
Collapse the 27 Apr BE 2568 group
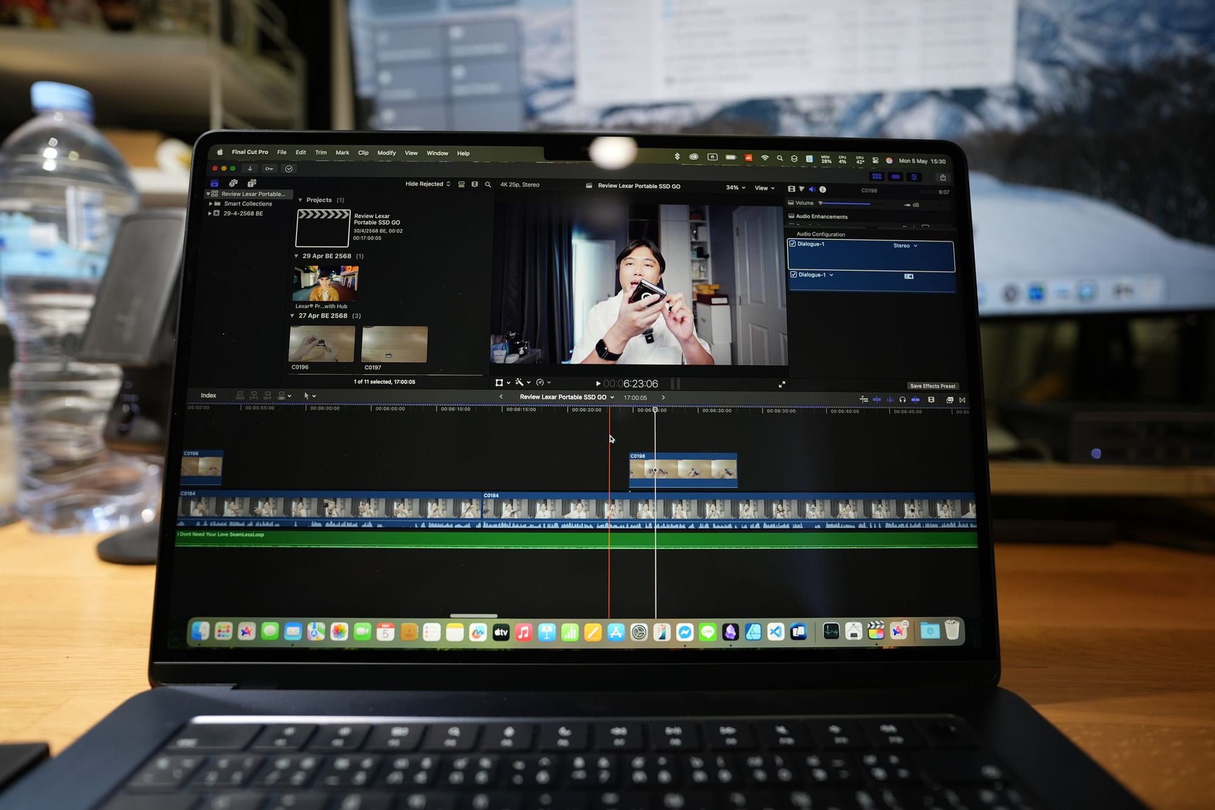[292, 316]
